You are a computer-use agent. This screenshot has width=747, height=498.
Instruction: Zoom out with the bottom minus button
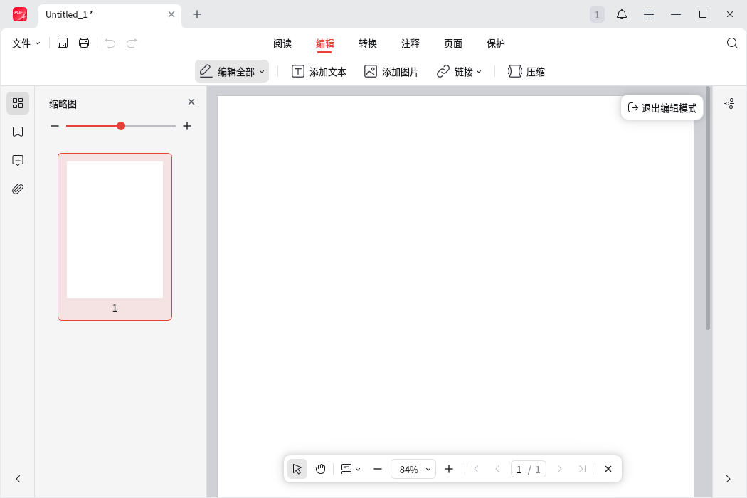coord(378,469)
